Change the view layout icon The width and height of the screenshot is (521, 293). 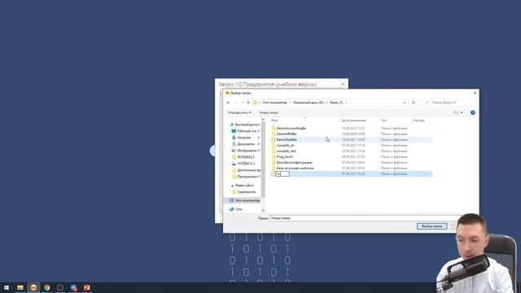pos(456,112)
